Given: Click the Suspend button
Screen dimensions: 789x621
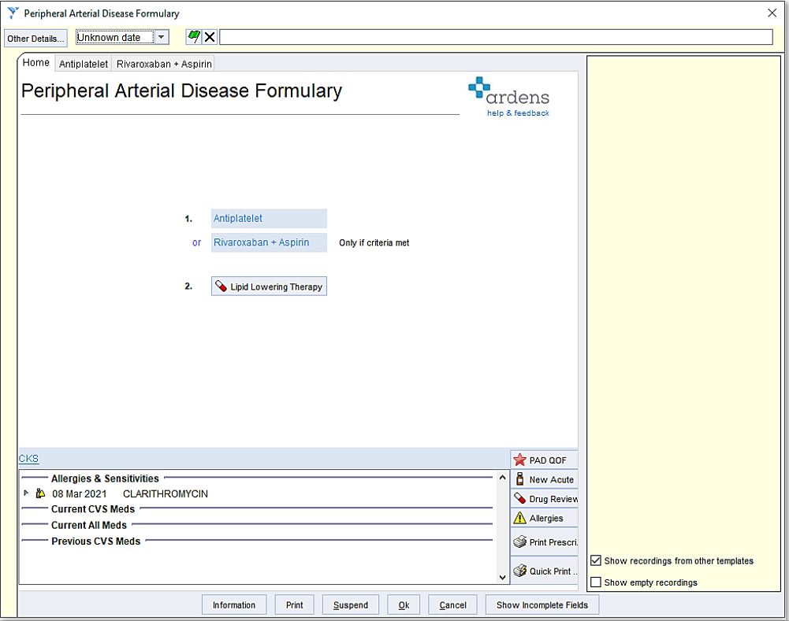Looking at the screenshot, I should point(350,604).
